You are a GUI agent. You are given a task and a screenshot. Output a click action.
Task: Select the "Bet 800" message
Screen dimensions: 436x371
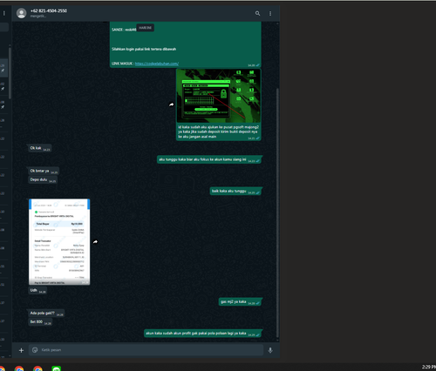(x=40, y=322)
